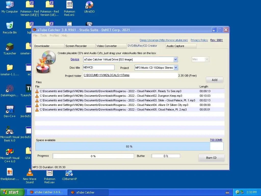The image size is (261, 196).
Task: Click the Add button
Action: tap(215, 80)
